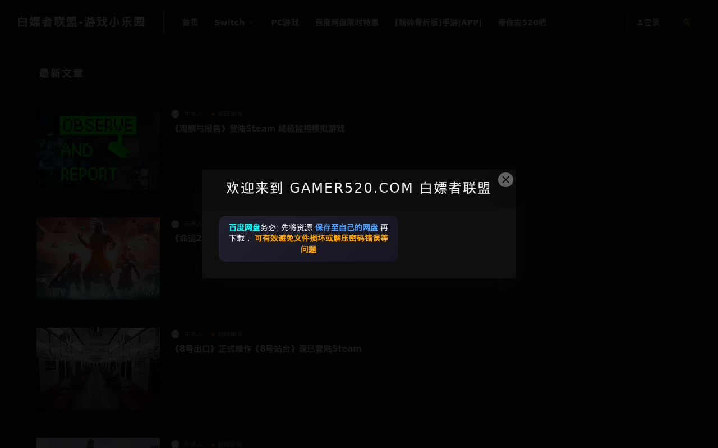Screen dimensions: 718x448
Task: Click the search magnifier icon in header
Action: point(687,22)
